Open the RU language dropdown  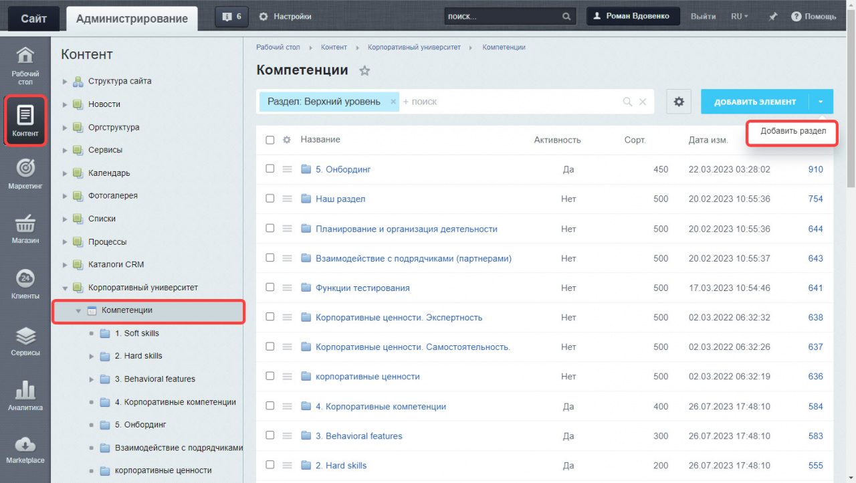740,17
